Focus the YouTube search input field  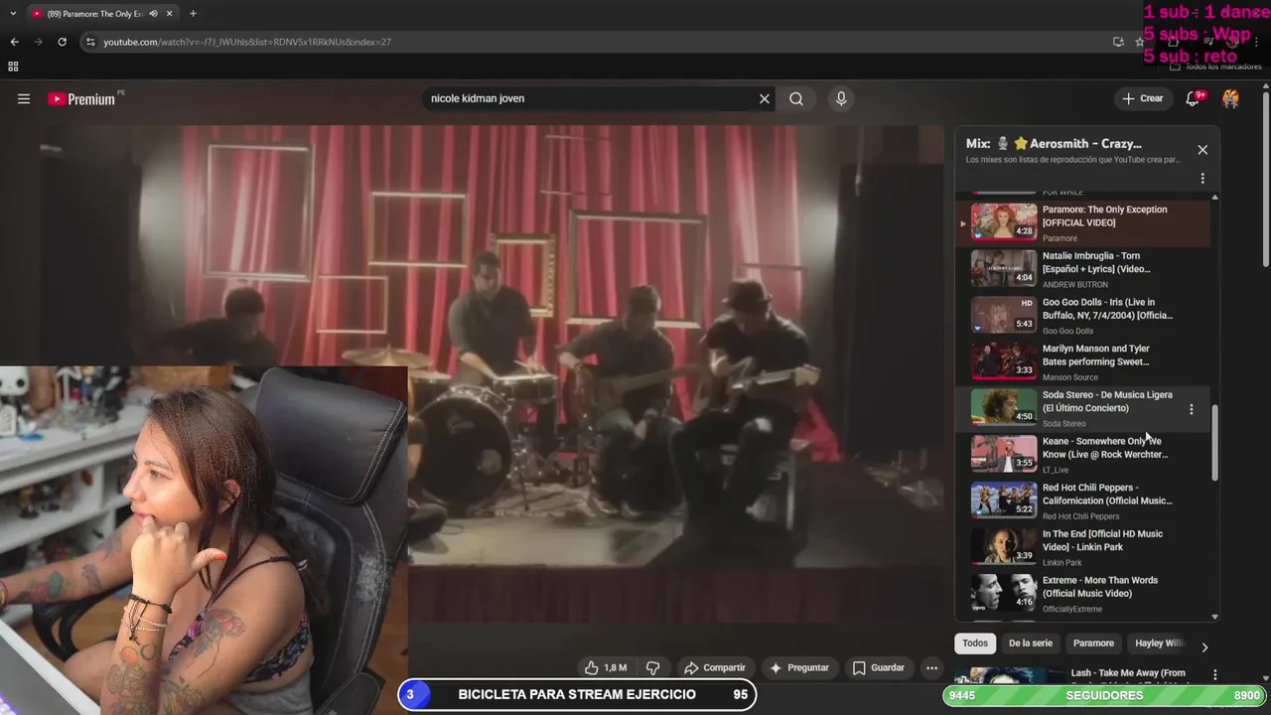591,99
